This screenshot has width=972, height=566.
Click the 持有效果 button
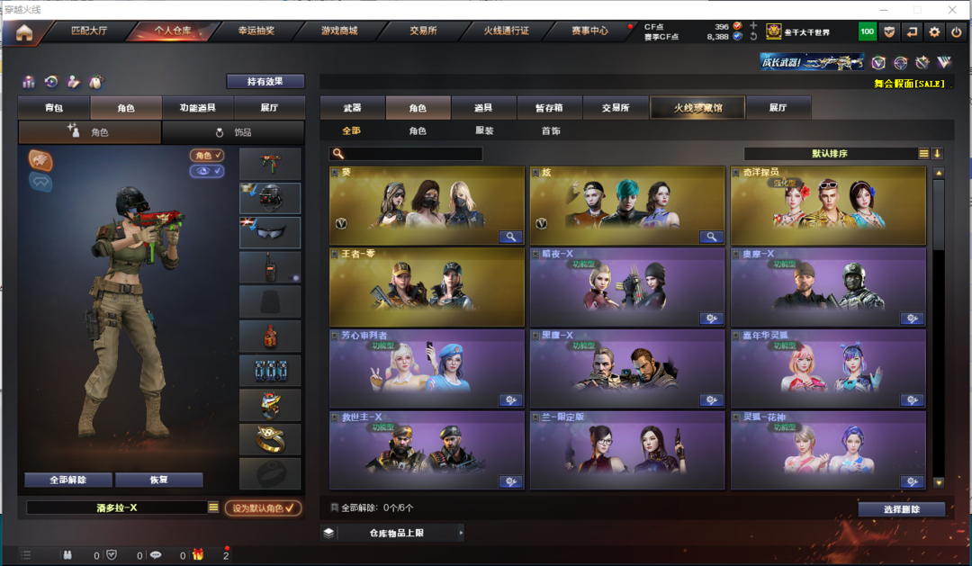tap(265, 81)
